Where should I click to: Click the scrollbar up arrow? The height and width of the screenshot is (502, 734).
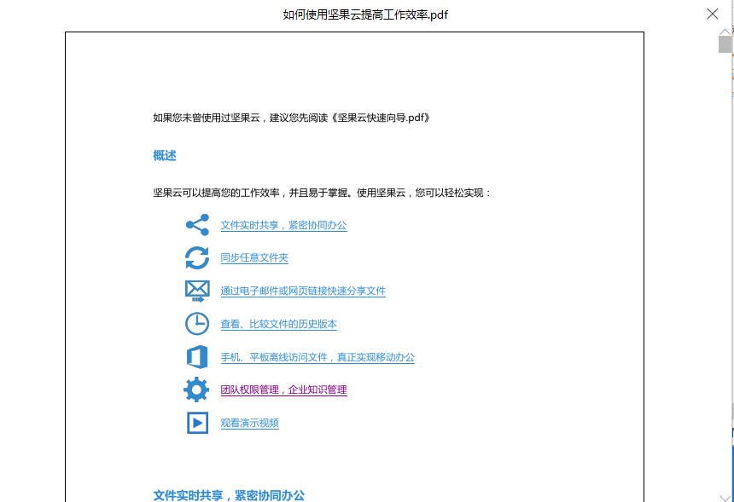pyautogui.click(x=725, y=32)
